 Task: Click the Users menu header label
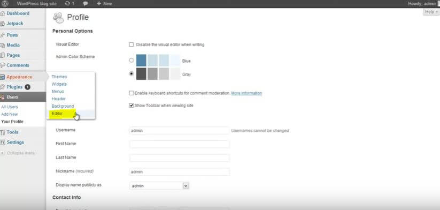click(x=12, y=97)
